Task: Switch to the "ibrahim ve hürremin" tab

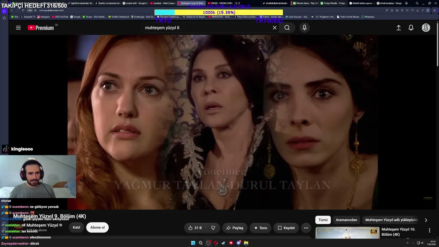Action: (108, 3)
